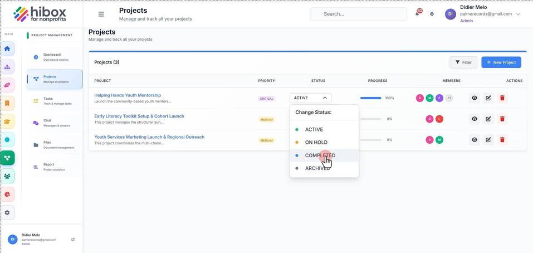Click the Helping Hands 100% progress bar

tap(370, 98)
